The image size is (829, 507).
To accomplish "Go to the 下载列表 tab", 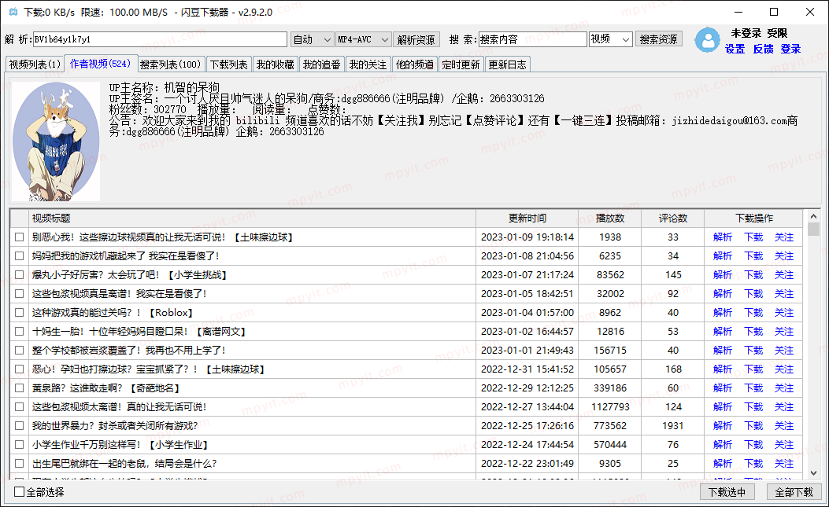I will click(x=229, y=64).
